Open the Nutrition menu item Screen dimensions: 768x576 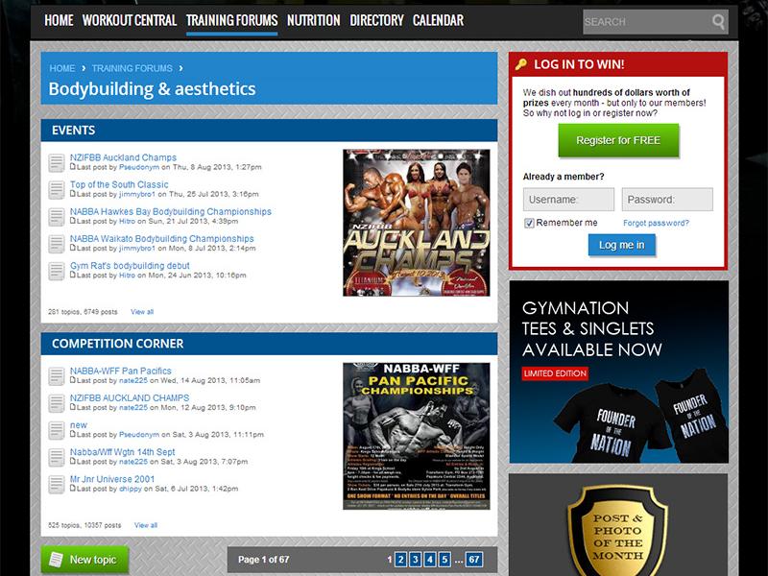tap(313, 20)
